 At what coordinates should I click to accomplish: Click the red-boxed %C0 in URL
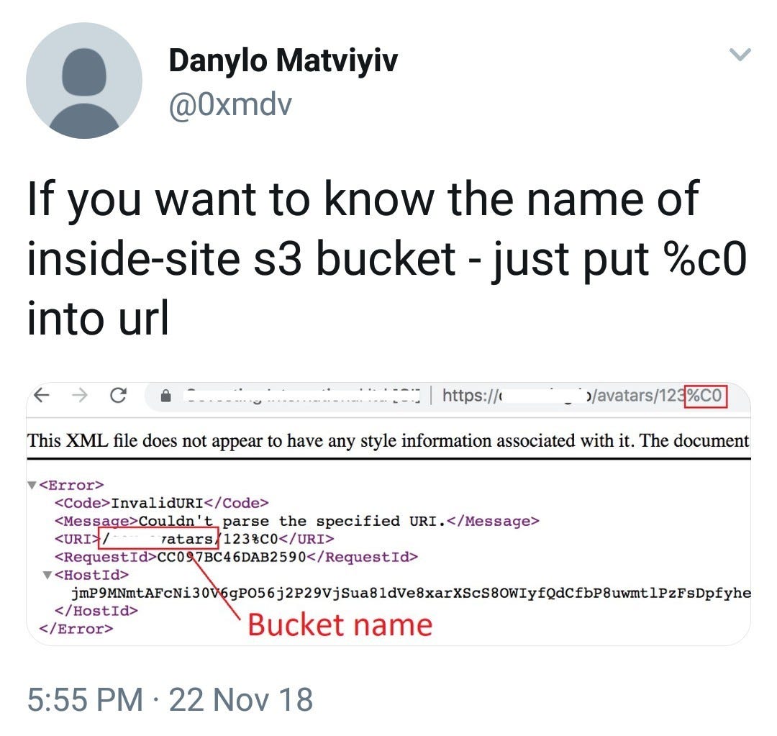point(705,396)
